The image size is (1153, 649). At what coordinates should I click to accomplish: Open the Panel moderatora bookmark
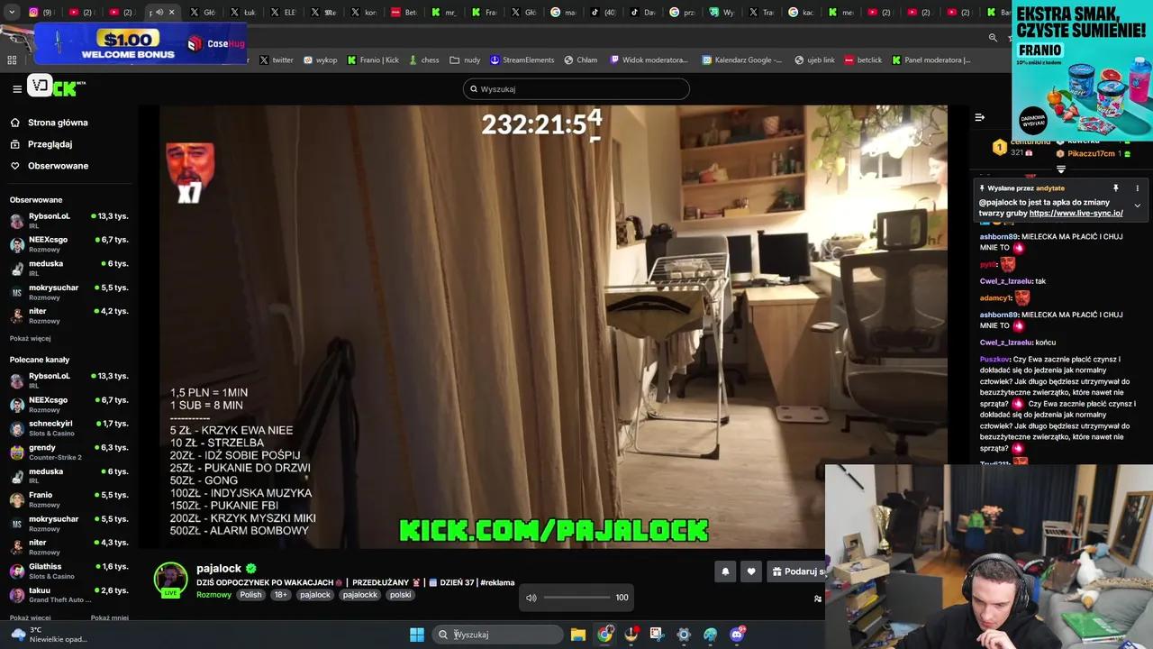pyautogui.click(x=931, y=60)
